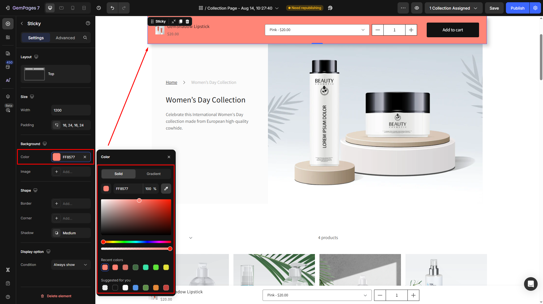543x304 pixels.
Task: Pick the yellow recent color swatch
Action: click(166, 267)
